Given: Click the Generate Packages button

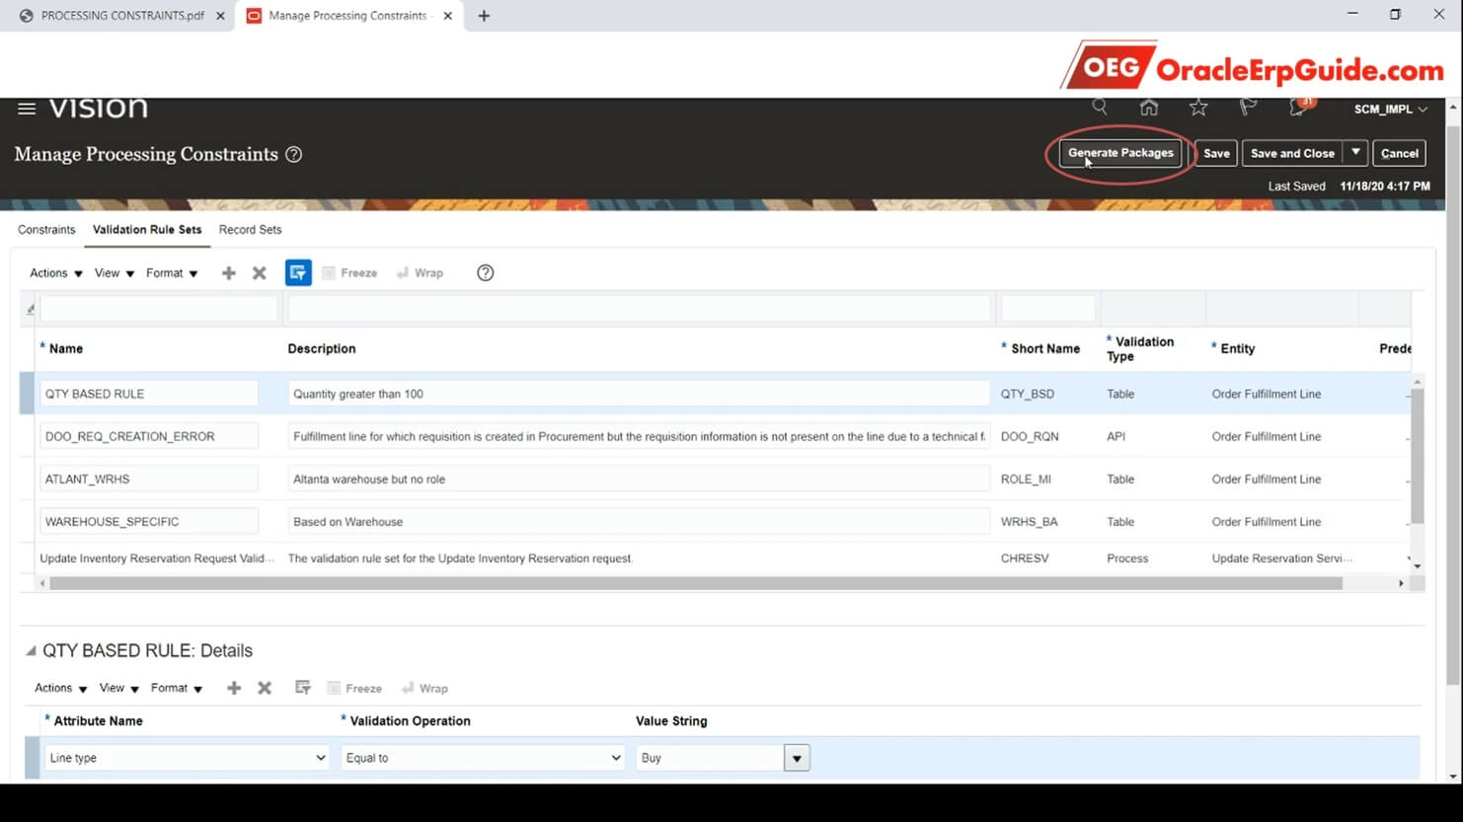Looking at the screenshot, I should pyautogui.click(x=1120, y=153).
